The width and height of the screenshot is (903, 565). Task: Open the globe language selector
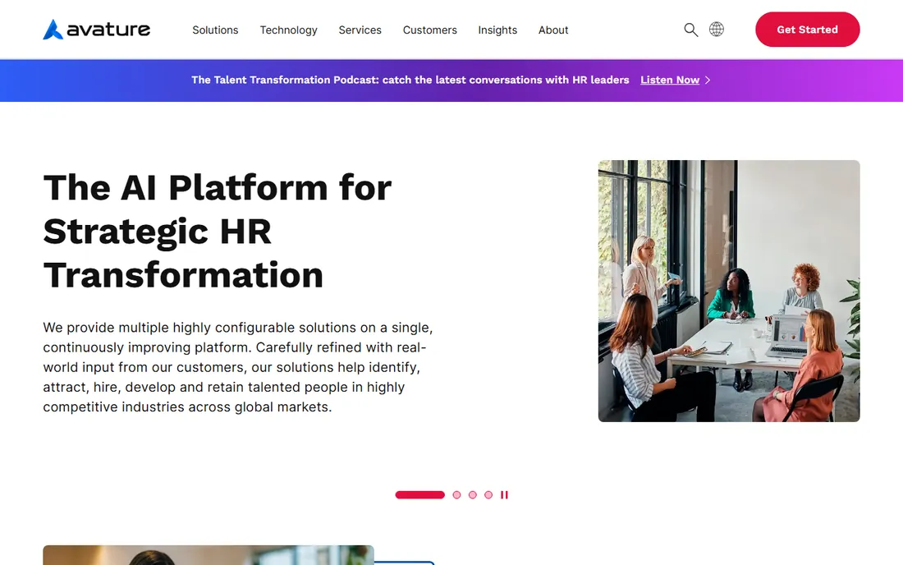(717, 30)
